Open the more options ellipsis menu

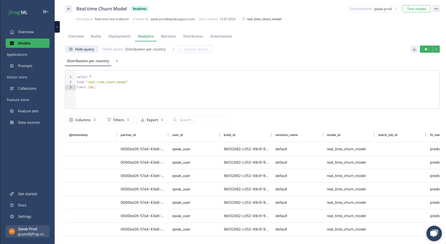pos(436,9)
